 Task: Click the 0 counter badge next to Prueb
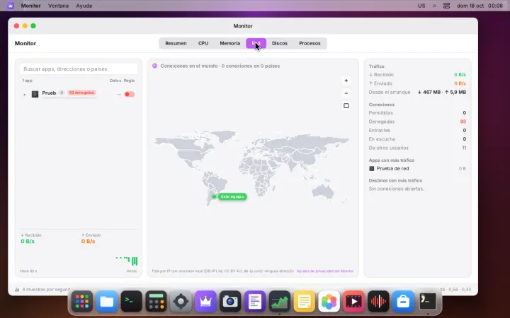pyautogui.click(x=62, y=93)
